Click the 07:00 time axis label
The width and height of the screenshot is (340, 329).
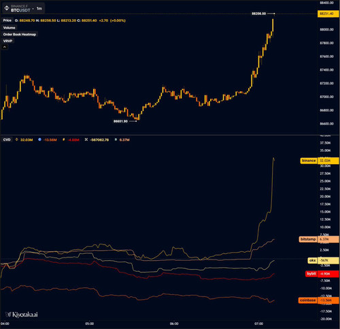pos(259,324)
